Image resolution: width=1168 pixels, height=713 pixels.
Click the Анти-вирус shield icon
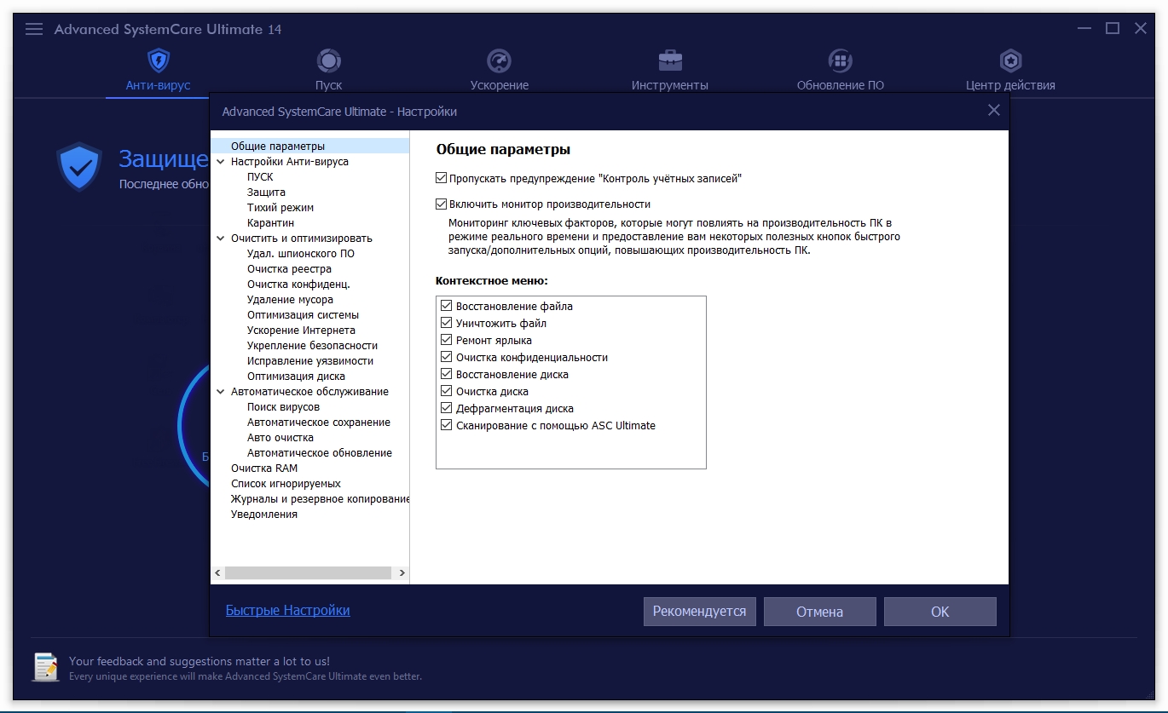click(x=158, y=60)
